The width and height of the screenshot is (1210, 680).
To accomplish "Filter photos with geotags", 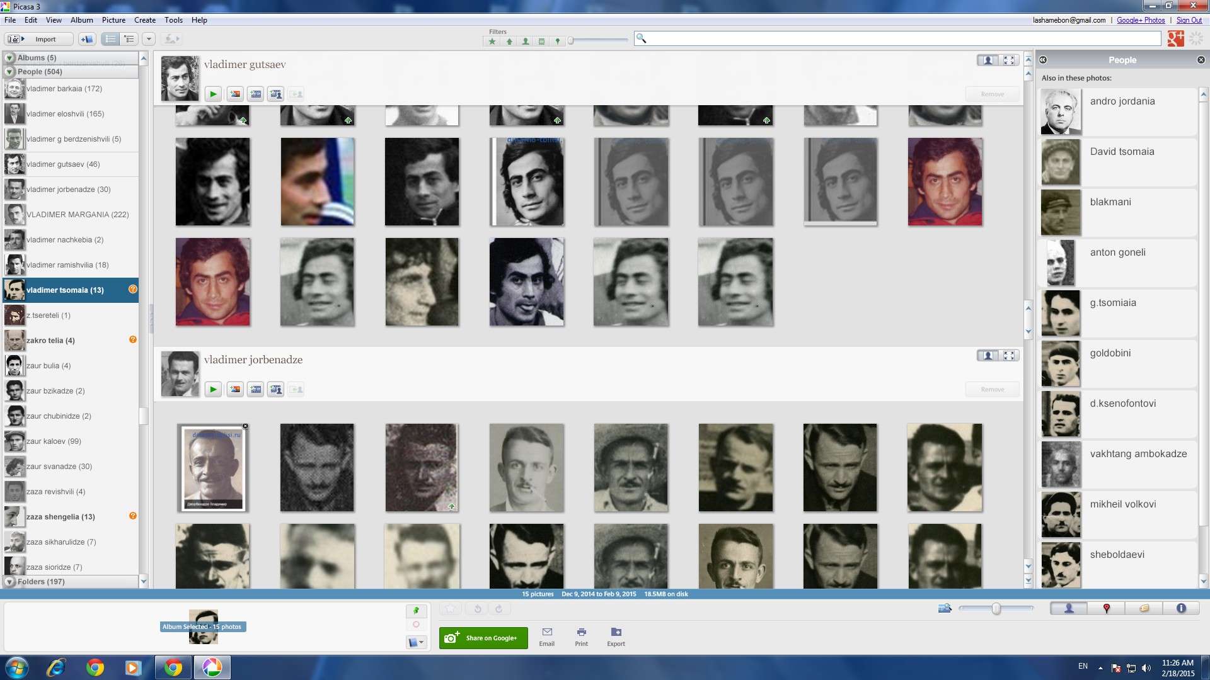I will coord(557,42).
